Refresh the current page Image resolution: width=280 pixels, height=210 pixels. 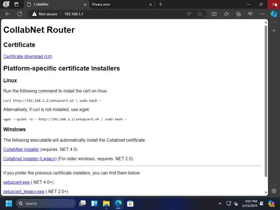20,14
